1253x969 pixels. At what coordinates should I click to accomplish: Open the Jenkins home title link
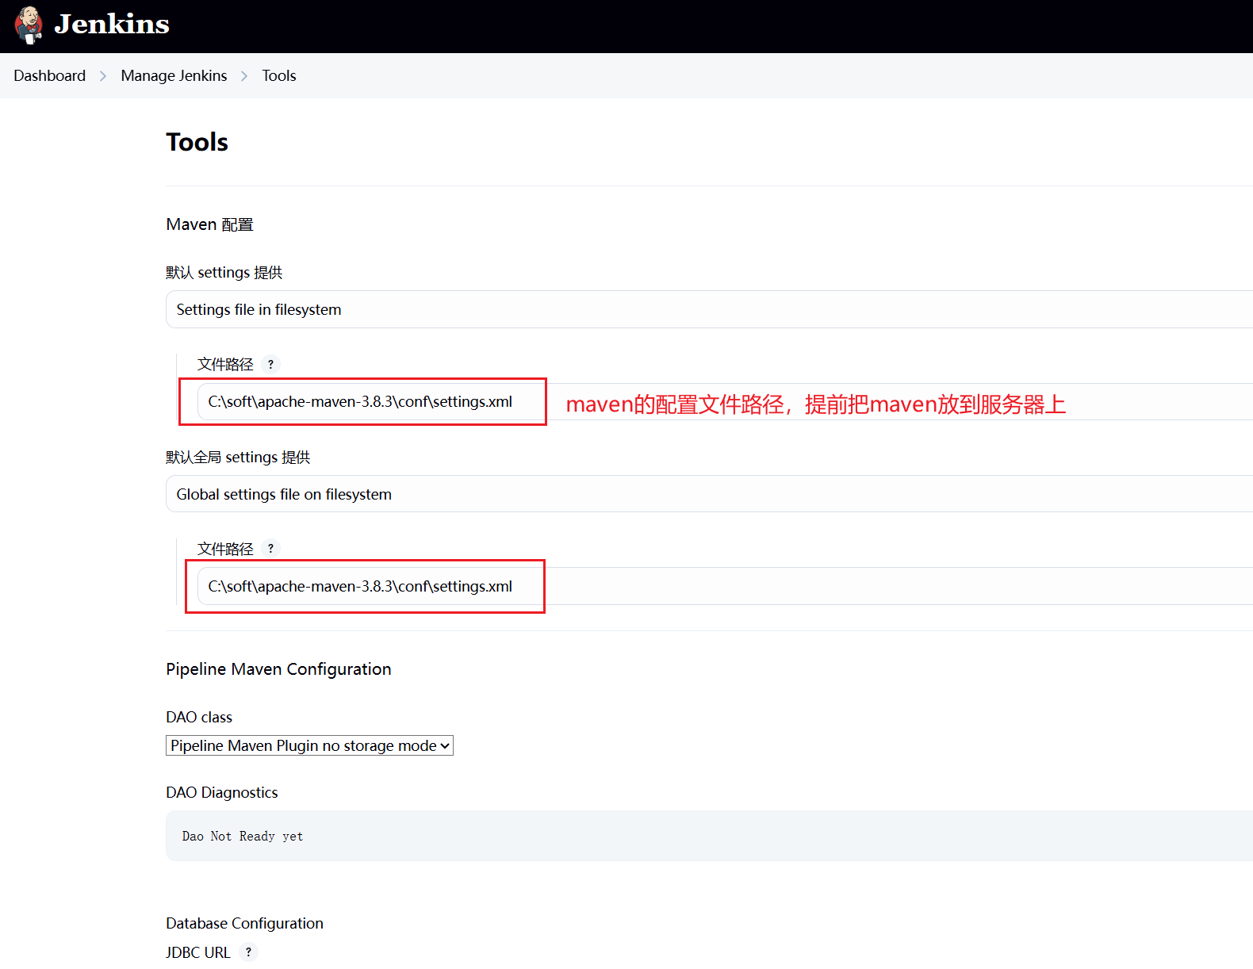click(x=112, y=24)
